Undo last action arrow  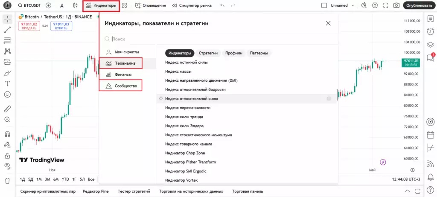[x=222, y=5]
